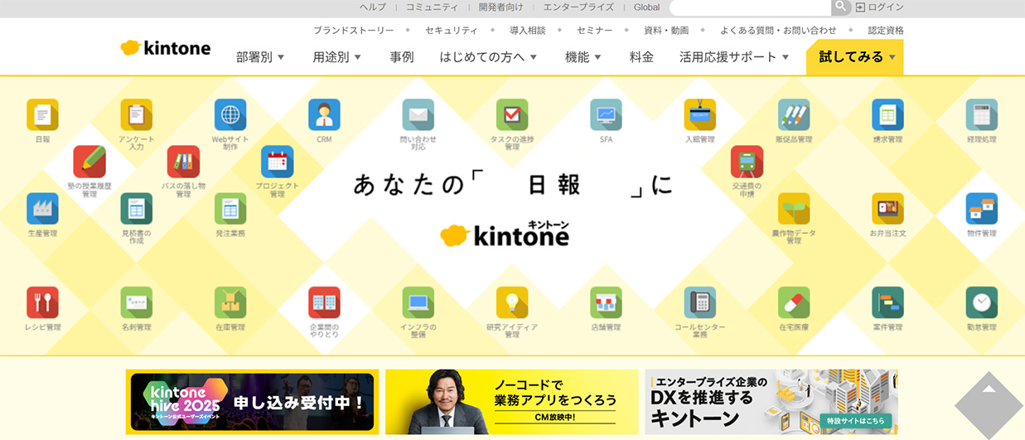Click the 生産管理 factory icon

click(x=42, y=209)
